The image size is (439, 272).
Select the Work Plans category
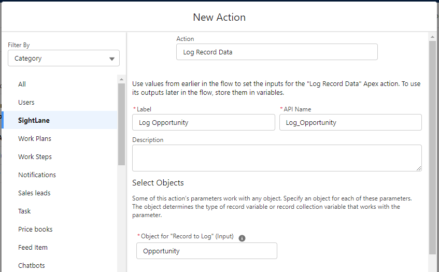click(35, 138)
